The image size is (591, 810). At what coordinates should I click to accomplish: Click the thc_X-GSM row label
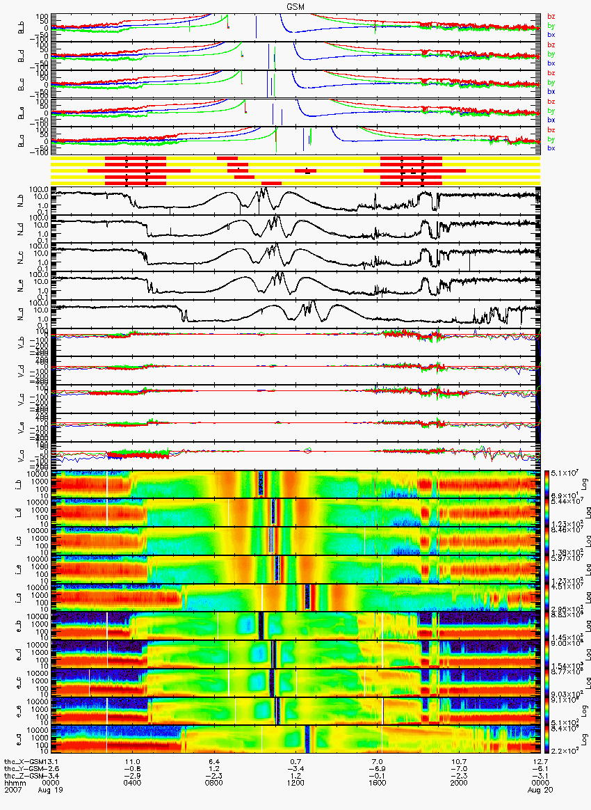pyautogui.click(x=24, y=761)
